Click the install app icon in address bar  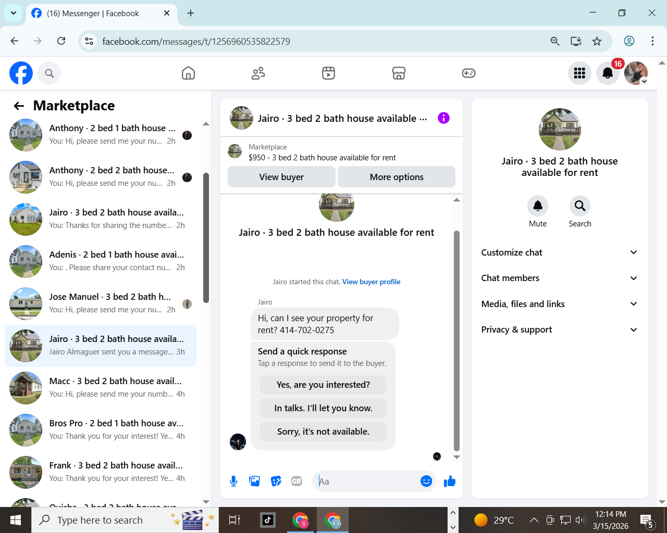coord(576,41)
